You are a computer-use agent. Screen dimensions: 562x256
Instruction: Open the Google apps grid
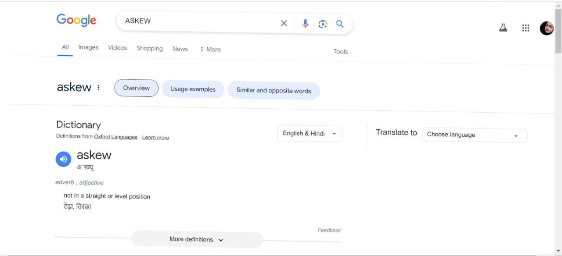(x=526, y=28)
